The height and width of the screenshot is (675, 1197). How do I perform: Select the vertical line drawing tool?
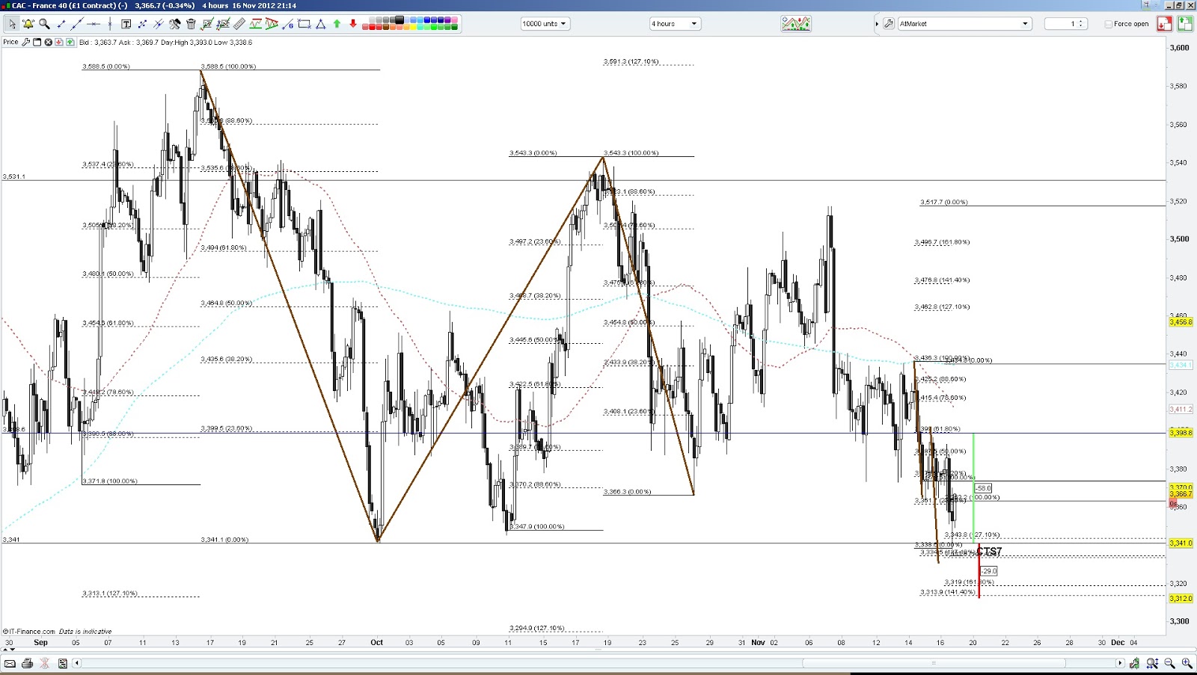point(110,24)
